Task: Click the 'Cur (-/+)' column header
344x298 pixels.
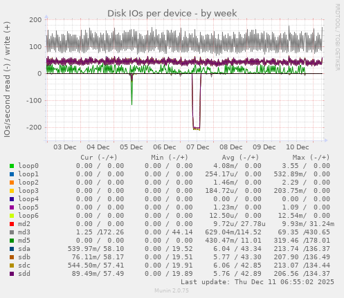Action: (99, 158)
